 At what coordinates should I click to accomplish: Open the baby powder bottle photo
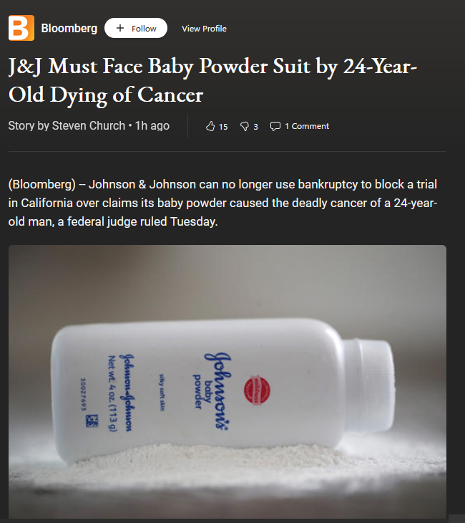(227, 382)
